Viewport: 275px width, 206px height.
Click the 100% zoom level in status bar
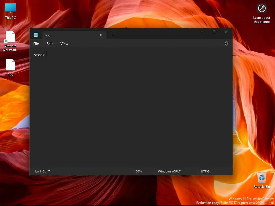(138, 171)
